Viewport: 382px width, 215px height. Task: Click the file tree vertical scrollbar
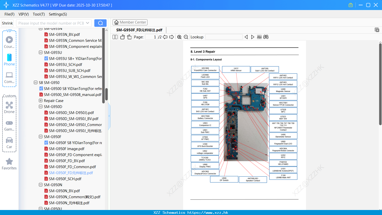coord(106,94)
